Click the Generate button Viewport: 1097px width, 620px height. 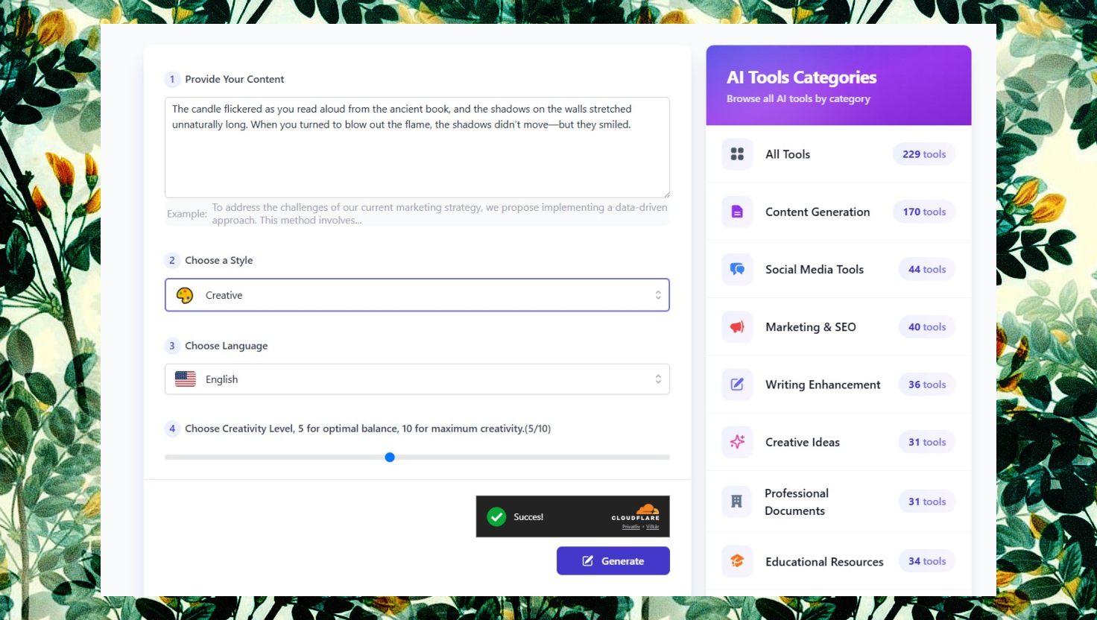click(613, 561)
